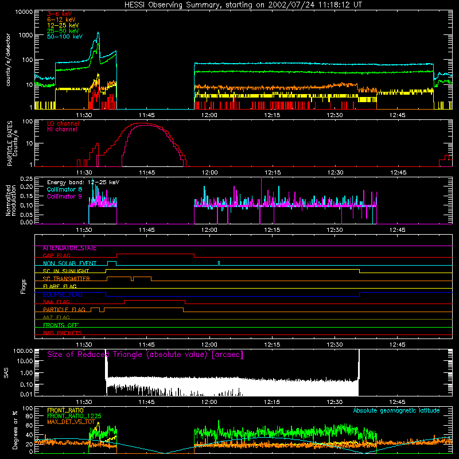
Task: Click the FLARE_FLAG label
Action: point(60,286)
